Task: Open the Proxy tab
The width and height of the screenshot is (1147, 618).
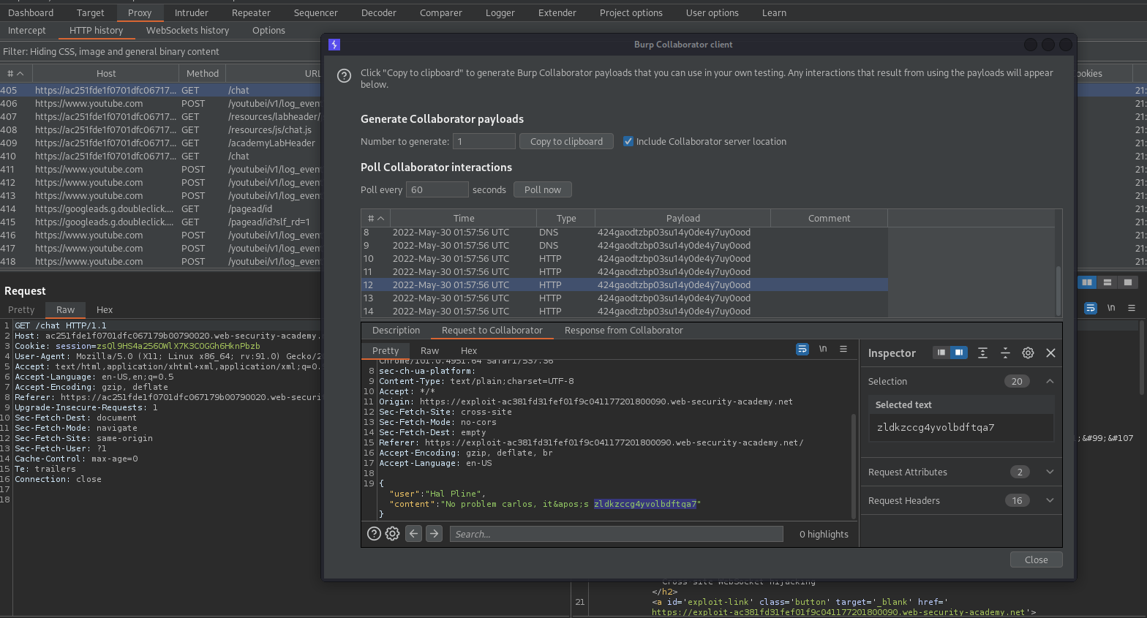Action: (x=140, y=12)
